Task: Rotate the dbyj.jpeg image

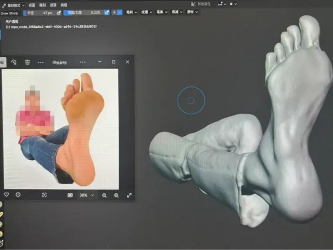Action: pos(14,62)
